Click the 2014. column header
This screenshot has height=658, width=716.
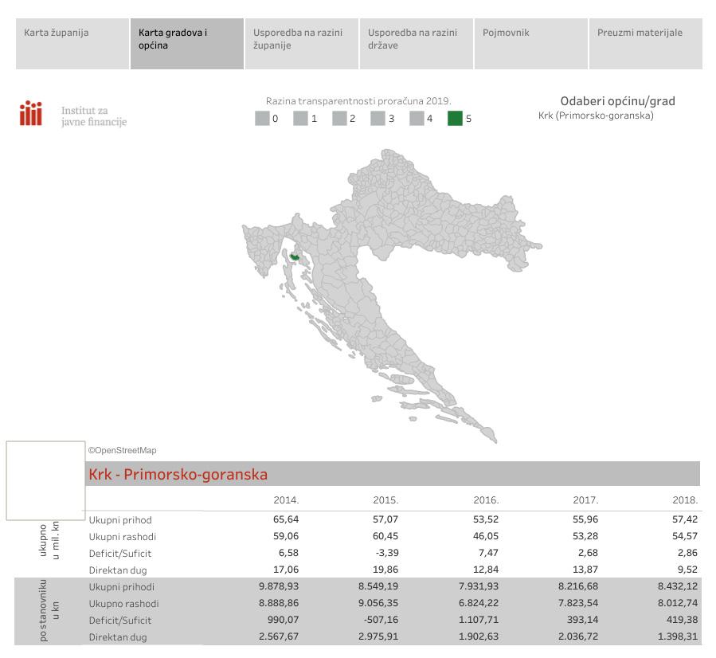pos(286,500)
